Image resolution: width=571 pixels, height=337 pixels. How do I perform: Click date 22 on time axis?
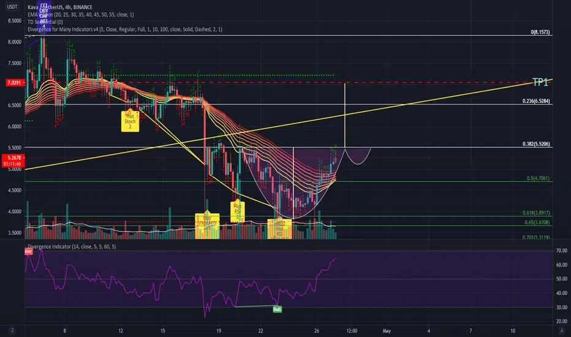pos(260,331)
